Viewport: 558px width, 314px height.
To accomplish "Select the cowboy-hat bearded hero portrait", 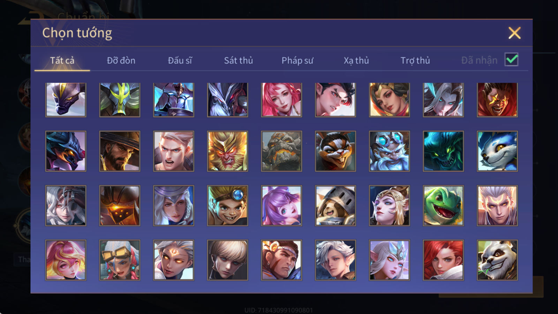I will [120, 151].
